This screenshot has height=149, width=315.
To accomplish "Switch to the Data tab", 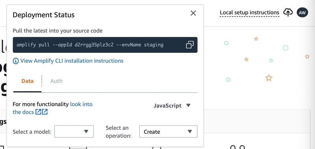I will [x=28, y=81].
